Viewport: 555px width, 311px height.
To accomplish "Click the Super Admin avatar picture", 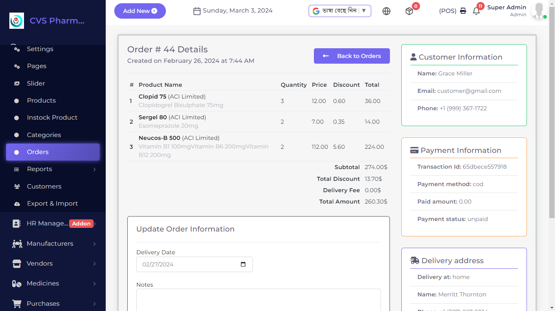I will coord(539,11).
